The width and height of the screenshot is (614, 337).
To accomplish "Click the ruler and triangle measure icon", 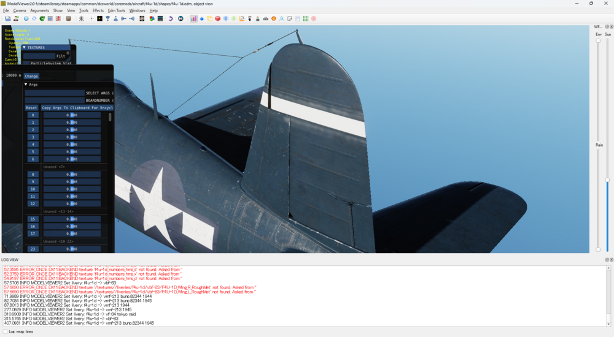I will (241, 18).
